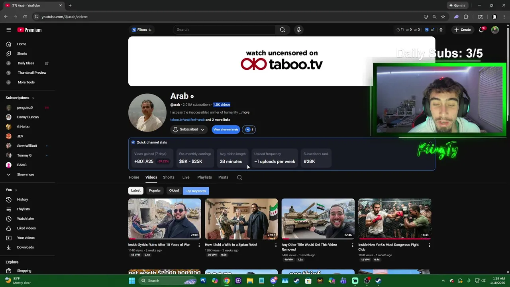The width and height of the screenshot is (510, 287).
Task: Open the Gemini button in the title bar
Action: (457, 6)
